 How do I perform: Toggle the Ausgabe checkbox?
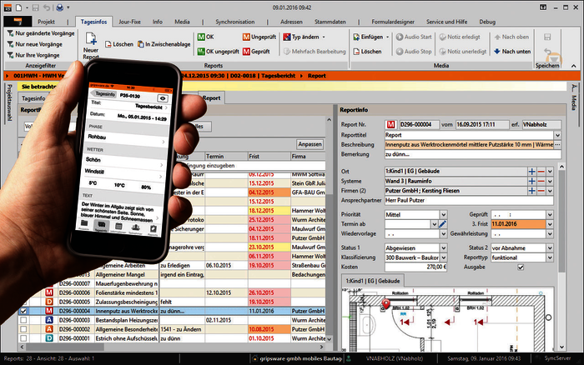pyautogui.click(x=521, y=267)
